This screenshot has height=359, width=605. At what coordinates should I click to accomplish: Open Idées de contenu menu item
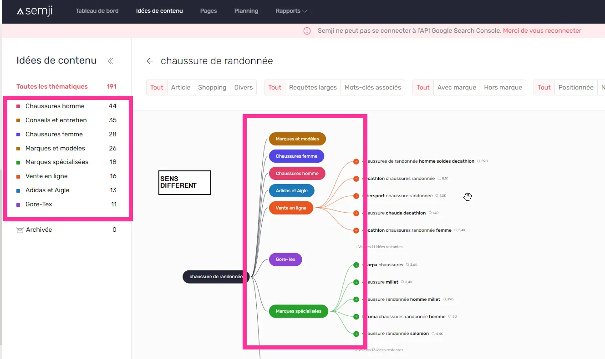click(159, 11)
